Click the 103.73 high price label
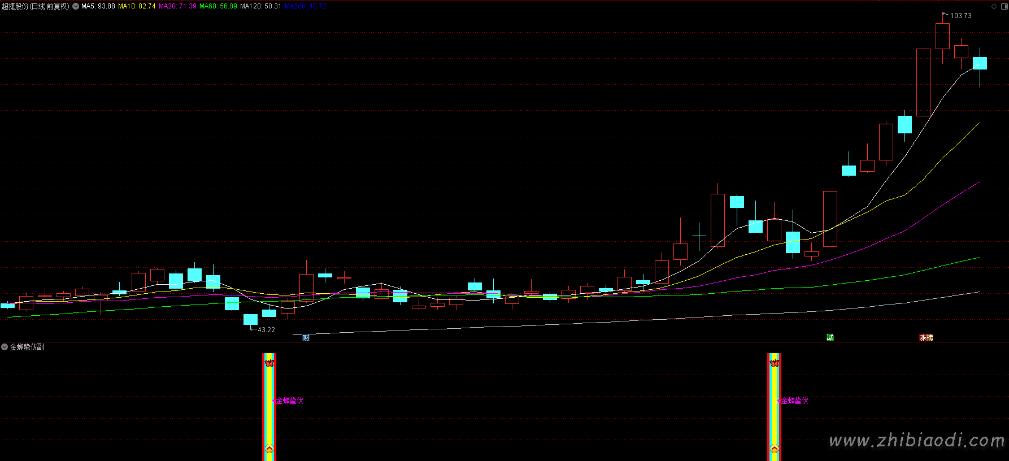1009x461 pixels. click(x=960, y=16)
